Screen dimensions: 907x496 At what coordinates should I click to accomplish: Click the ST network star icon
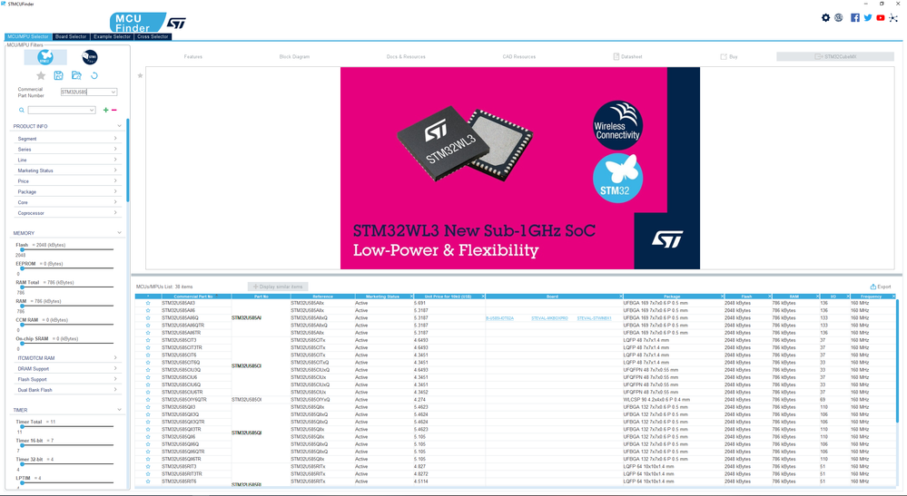[893, 18]
